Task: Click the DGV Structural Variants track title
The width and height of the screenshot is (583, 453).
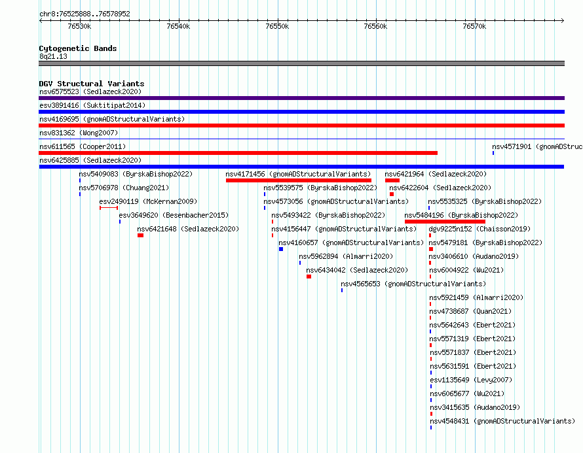Action: point(92,84)
